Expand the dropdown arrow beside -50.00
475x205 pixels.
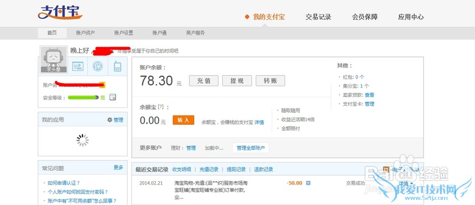308,183
